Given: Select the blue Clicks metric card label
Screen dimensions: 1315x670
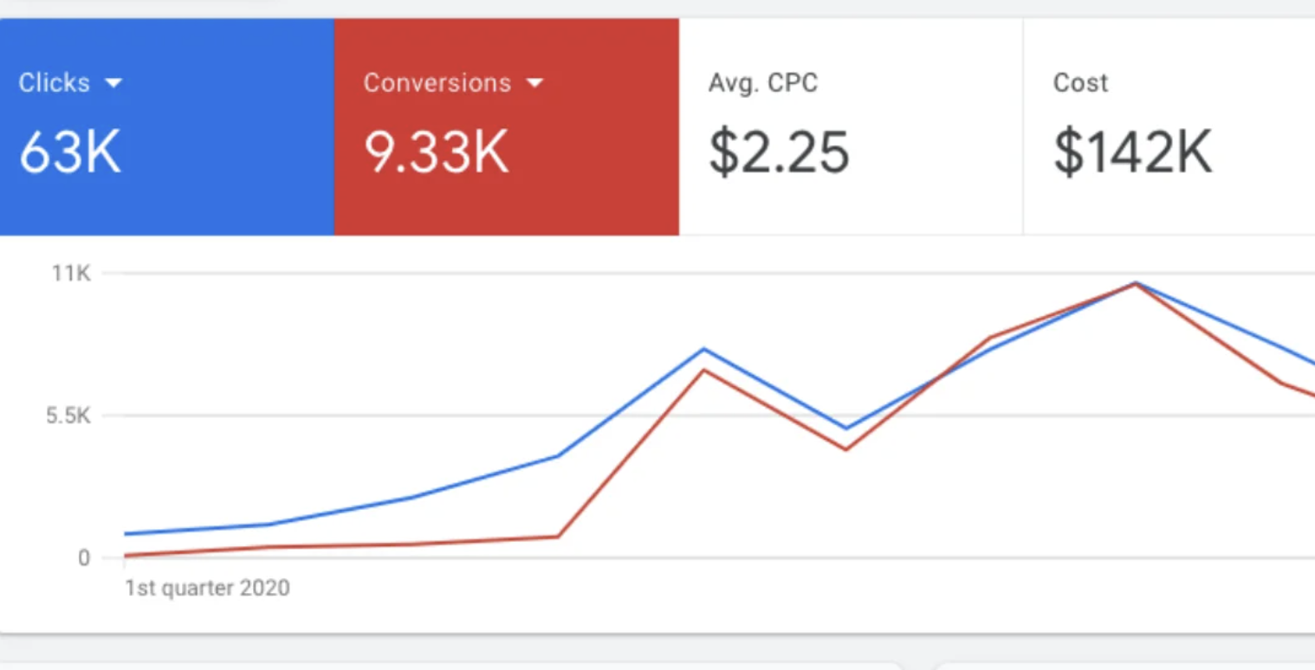Looking at the screenshot, I should tap(55, 83).
